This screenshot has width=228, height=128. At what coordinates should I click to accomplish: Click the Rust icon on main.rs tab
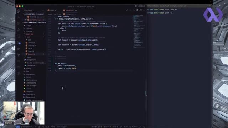[48, 10]
